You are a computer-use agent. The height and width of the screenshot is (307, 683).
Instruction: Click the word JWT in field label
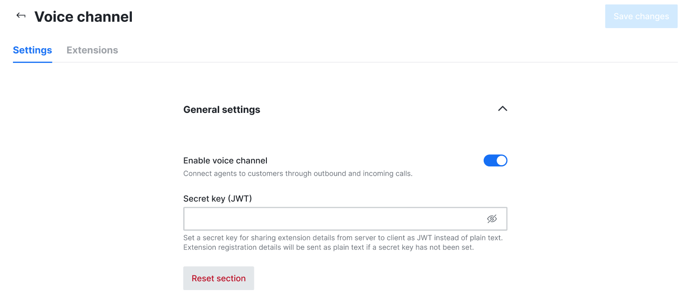coord(240,199)
